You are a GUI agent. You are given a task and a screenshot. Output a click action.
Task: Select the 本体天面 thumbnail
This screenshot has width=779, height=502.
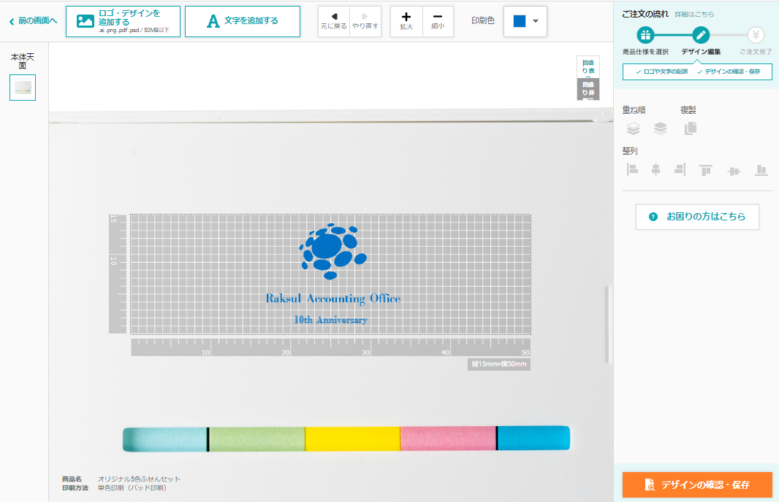[23, 88]
